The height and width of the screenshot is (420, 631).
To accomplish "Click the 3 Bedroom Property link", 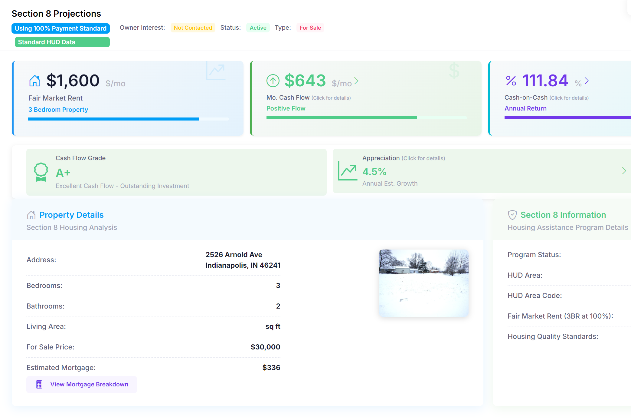I will pos(58,110).
